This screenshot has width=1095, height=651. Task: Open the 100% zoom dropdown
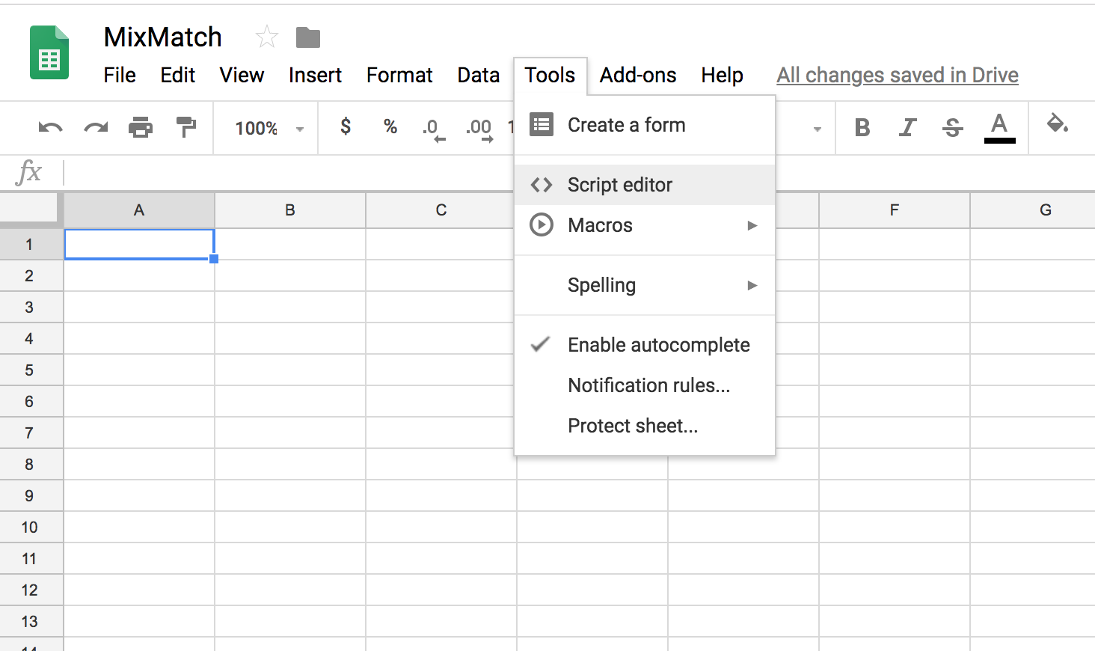[268, 129]
